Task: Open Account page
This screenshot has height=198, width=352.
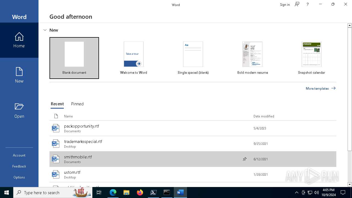Action: [x=19, y=155]
